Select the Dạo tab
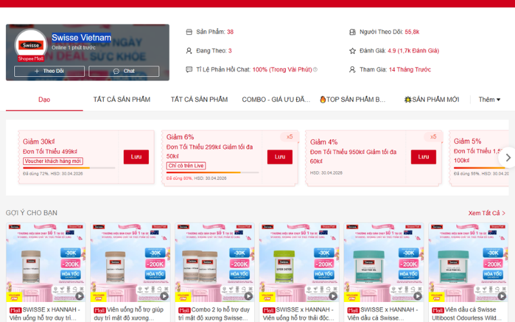Image resolution: width=515 pixels, height=322 pixels. pos(44,100)
